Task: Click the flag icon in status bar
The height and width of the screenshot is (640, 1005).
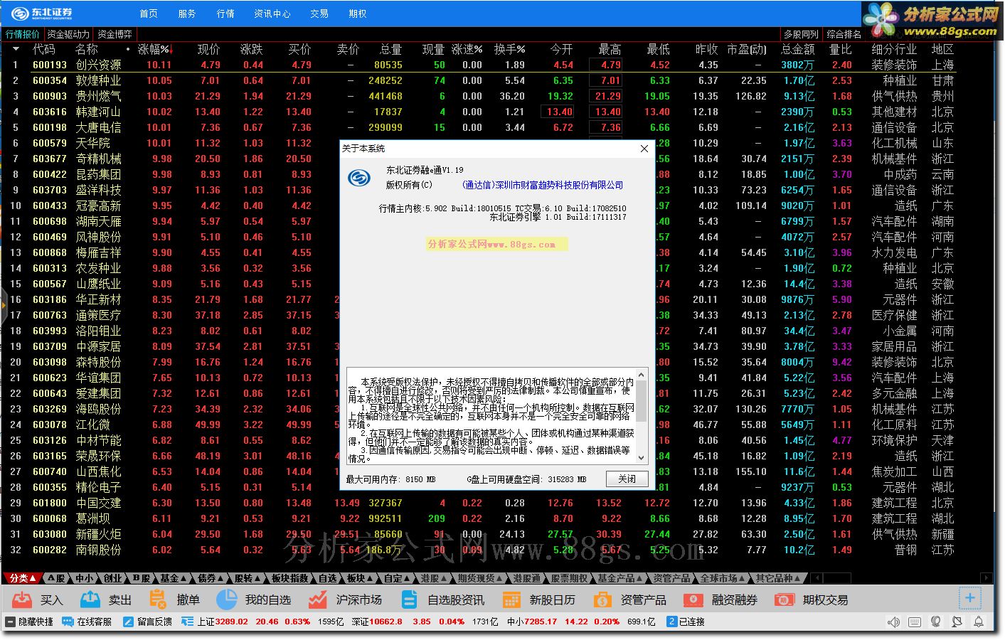Action: click(958, 622)
